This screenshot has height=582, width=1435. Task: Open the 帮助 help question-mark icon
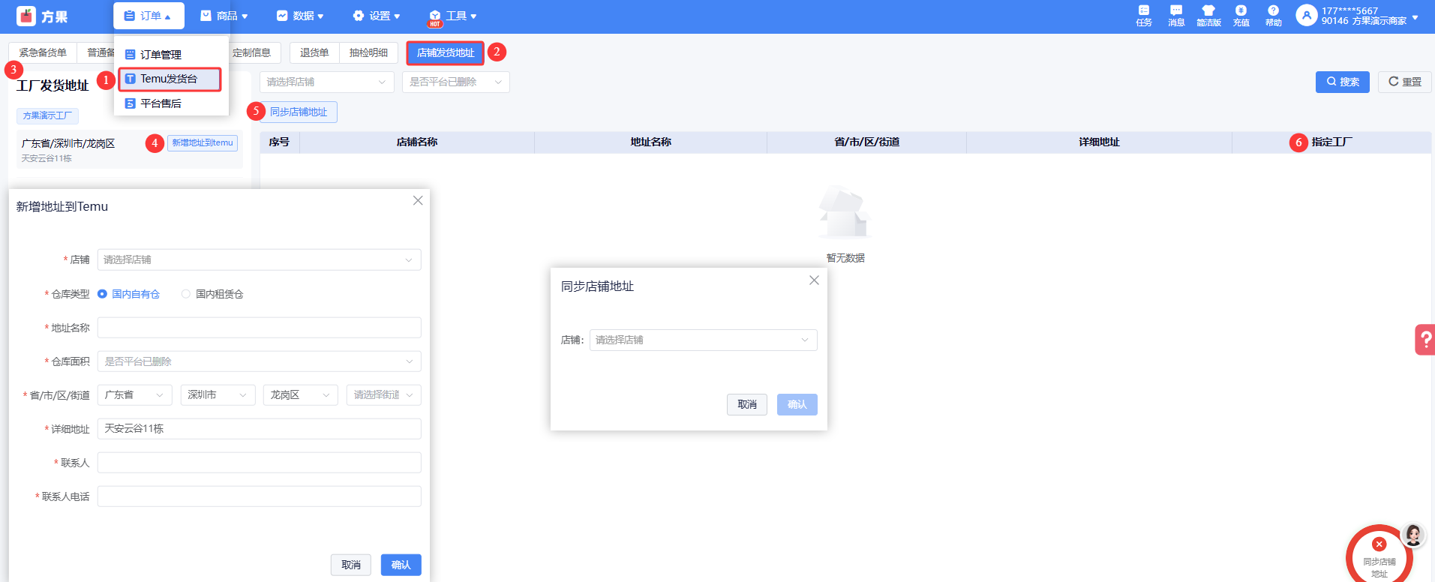1274,16
